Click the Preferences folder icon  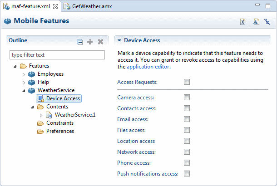pyautogui.click(x=40, y=132)
